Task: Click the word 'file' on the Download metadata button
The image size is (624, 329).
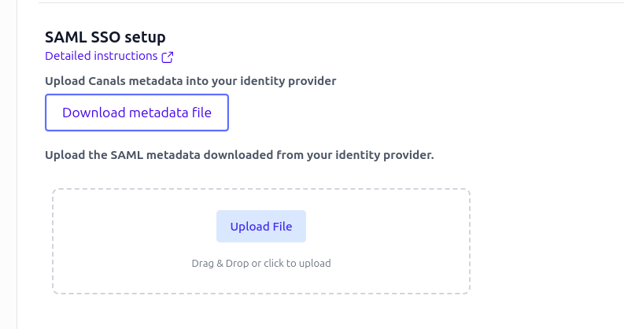Action: (x=201, y=113)
